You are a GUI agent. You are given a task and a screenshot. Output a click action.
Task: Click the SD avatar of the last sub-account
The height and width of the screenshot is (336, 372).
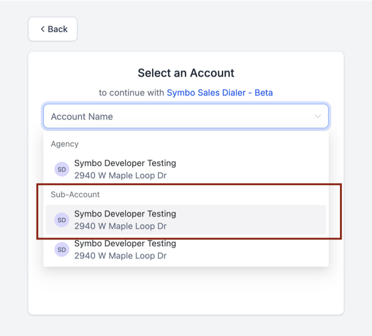point(62,249)
